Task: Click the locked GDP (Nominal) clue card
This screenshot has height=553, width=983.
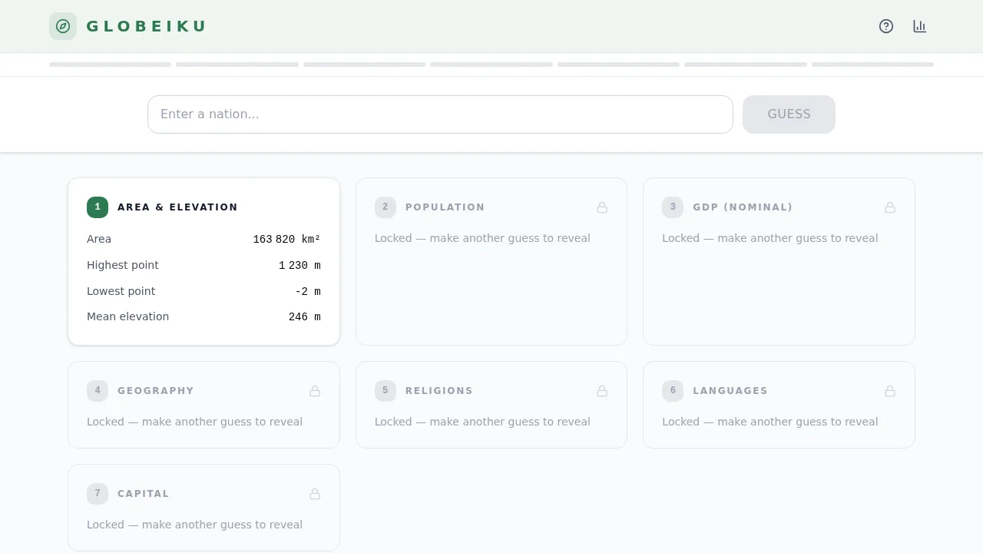Action: tap(779, 284)
